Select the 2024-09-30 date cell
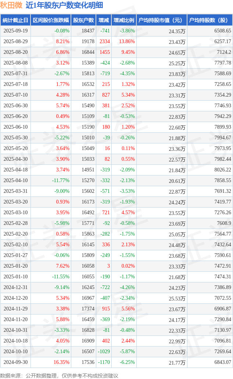 [15, 362]
